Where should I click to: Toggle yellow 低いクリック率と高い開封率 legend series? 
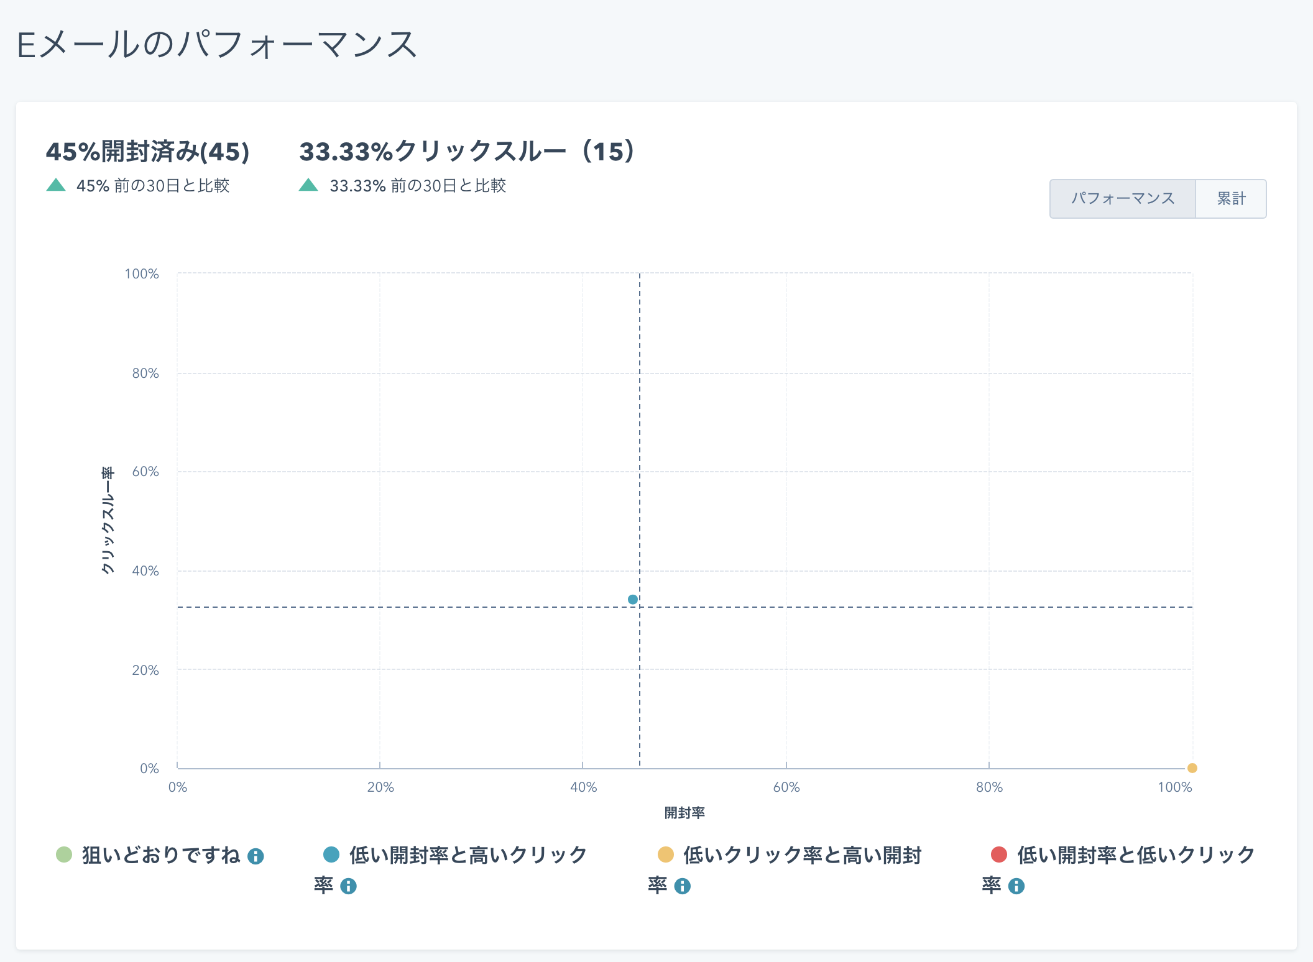(802, 855)
